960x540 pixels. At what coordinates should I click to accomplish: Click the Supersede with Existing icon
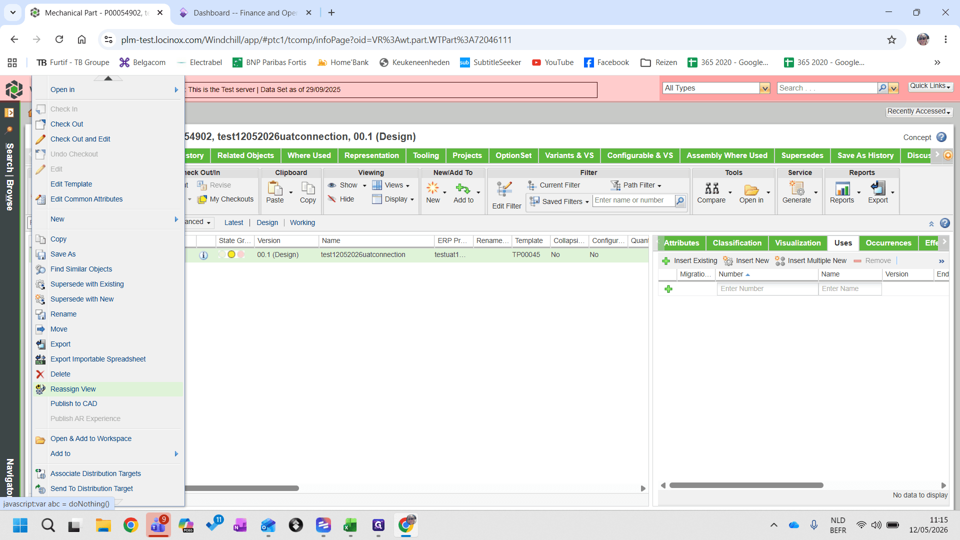(x=40, y=284)
